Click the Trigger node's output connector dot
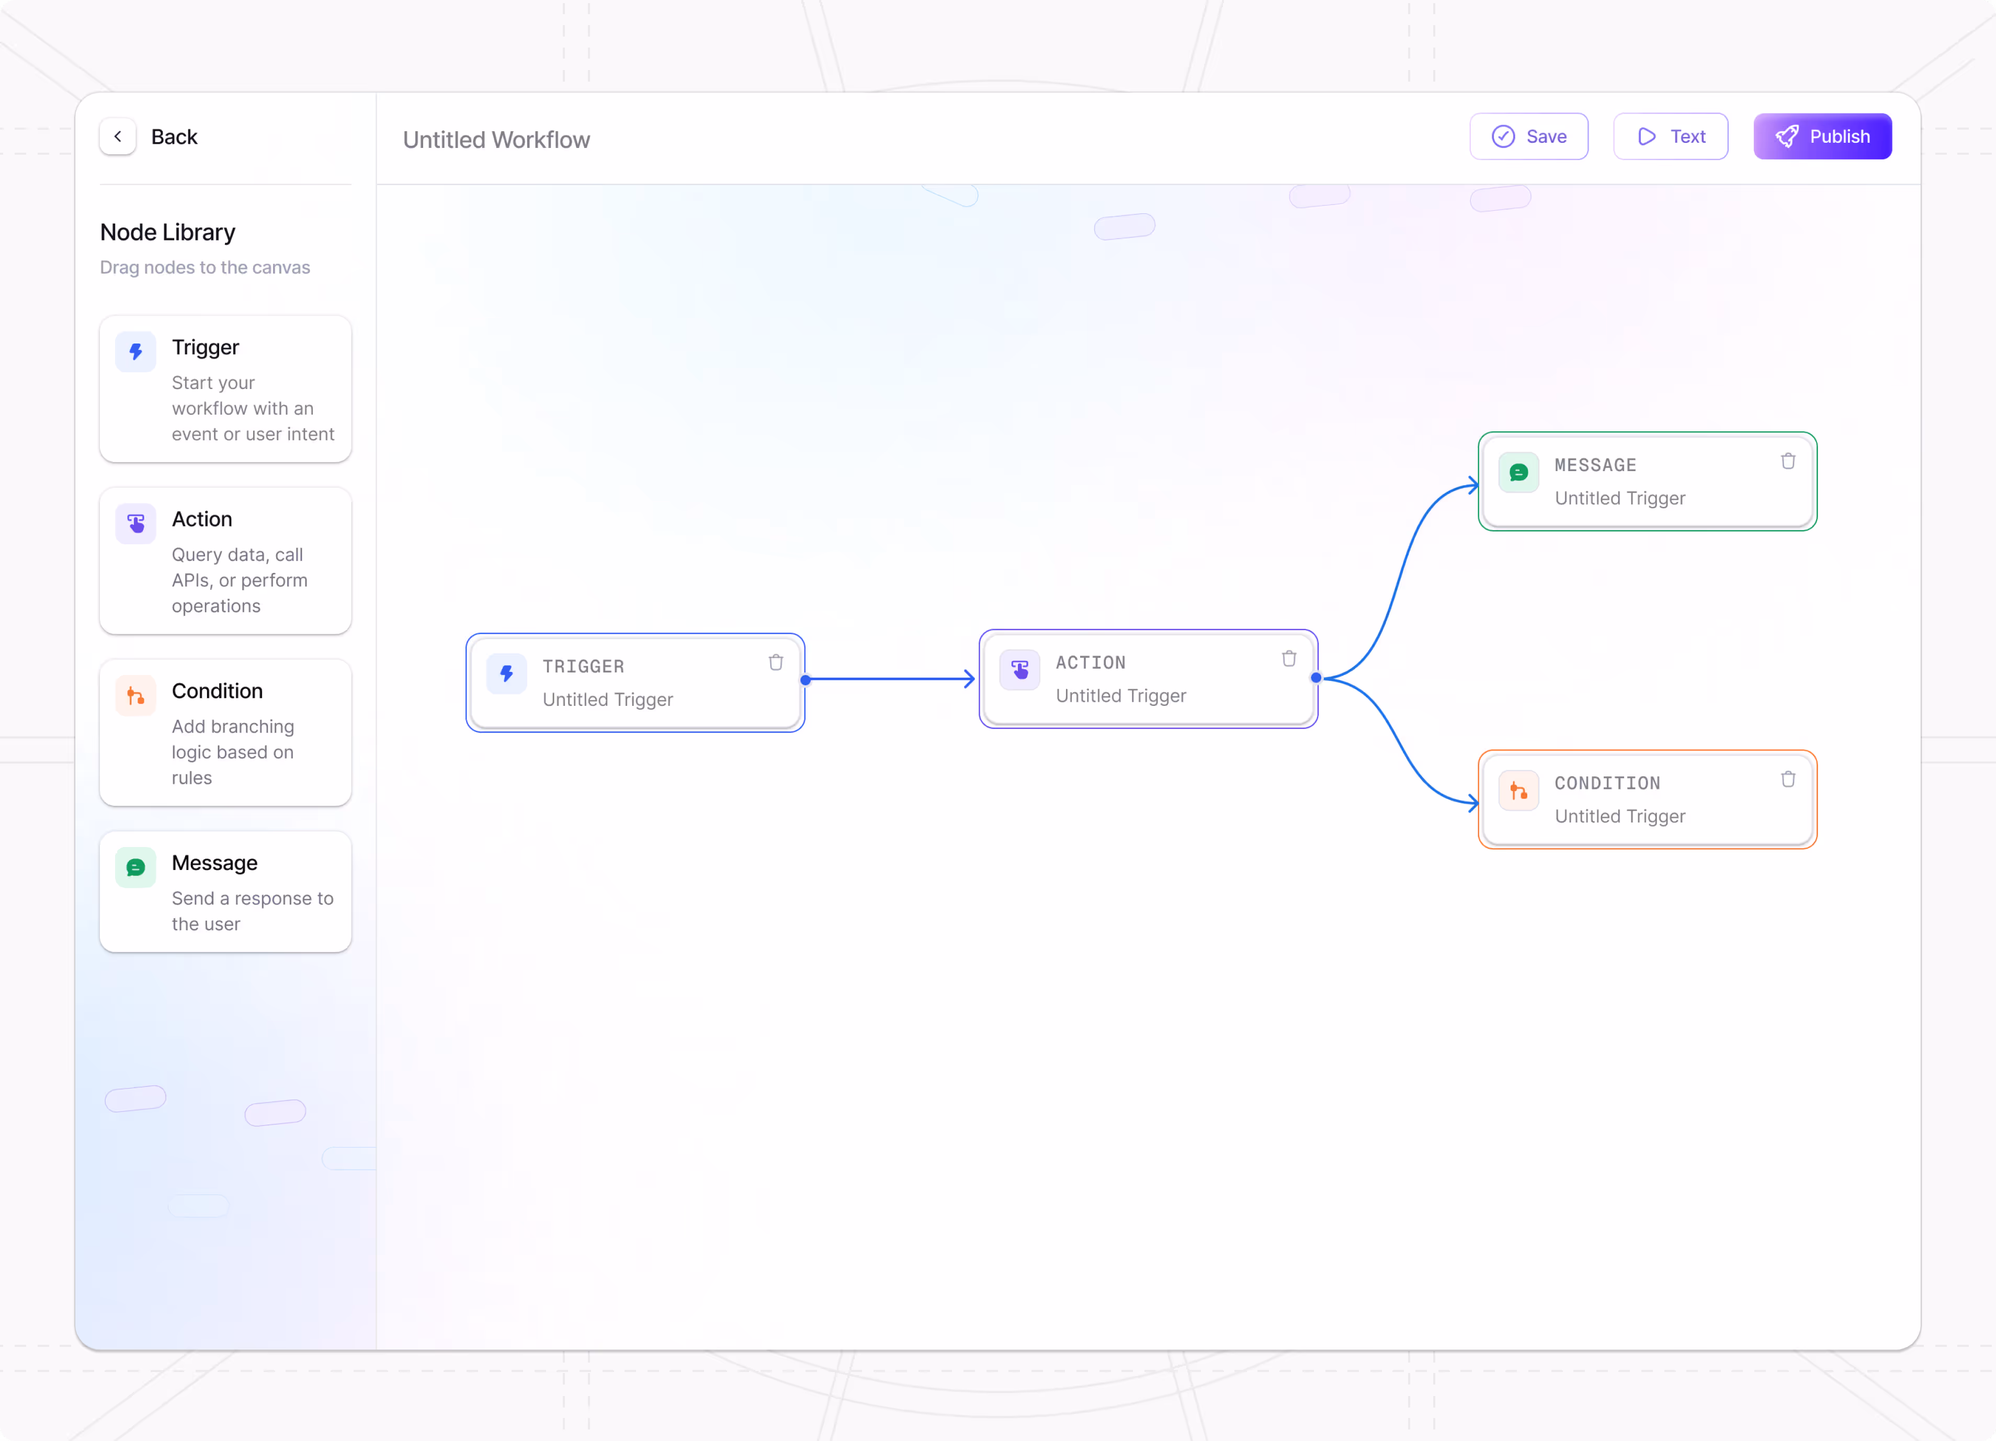The image size is (1996, 1441). [x=806, y=680]
